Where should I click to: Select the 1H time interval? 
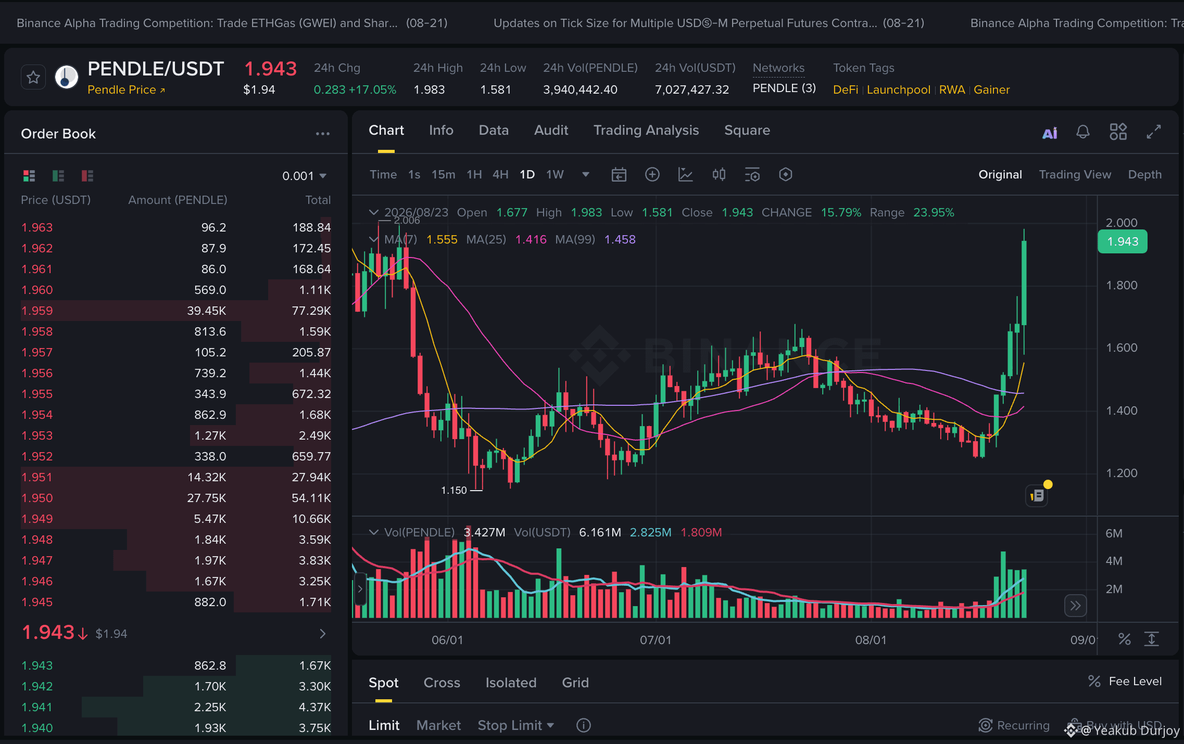[474, 174]
